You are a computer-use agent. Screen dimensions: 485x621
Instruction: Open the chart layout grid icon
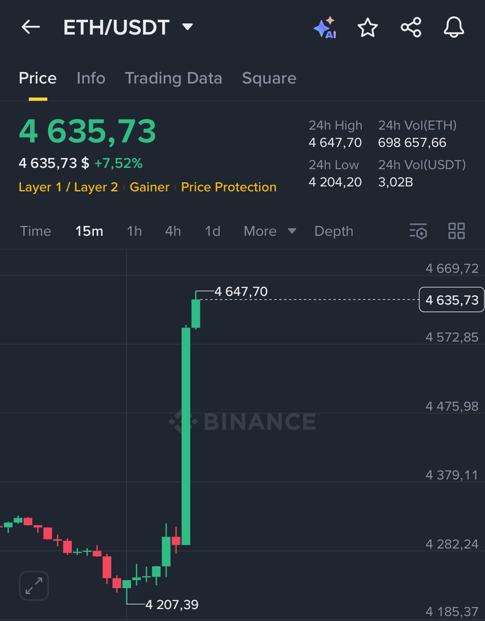click(457, 231)
